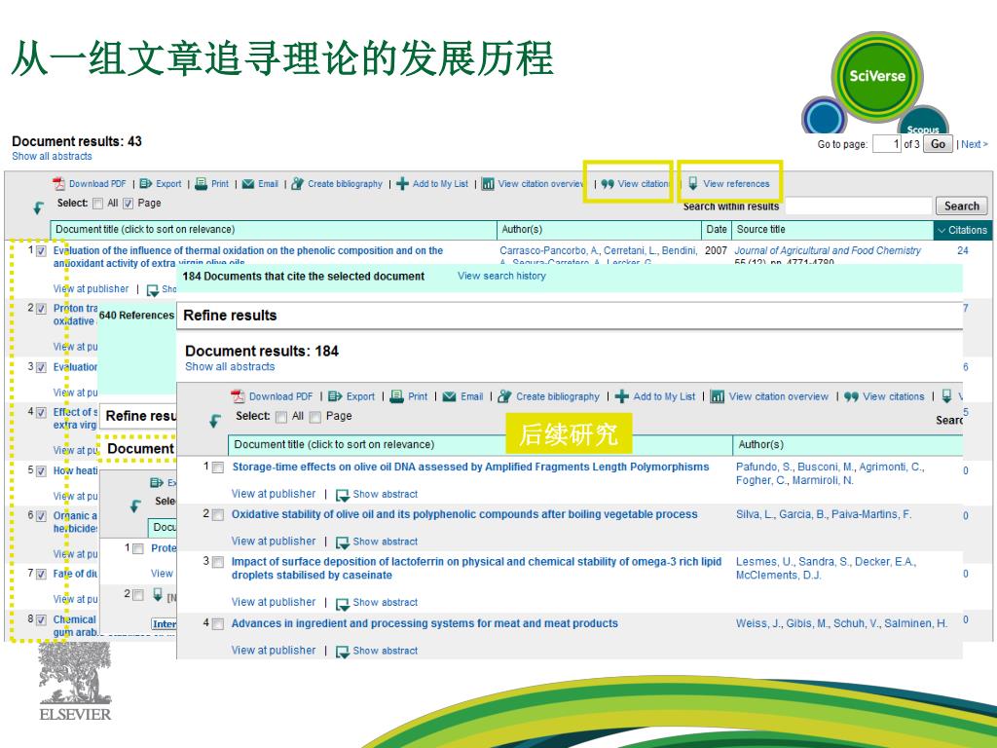Check Select Page box in 184-results list

314,417
